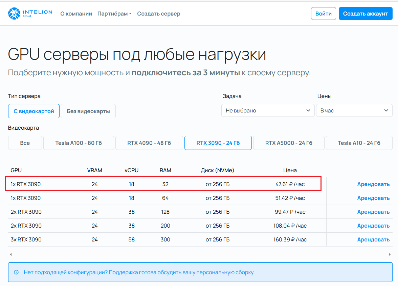Click the 'GPU серверы под любые нагрузки' heading
Viewport: 398px width, 286px height.
tap(137, 54)
